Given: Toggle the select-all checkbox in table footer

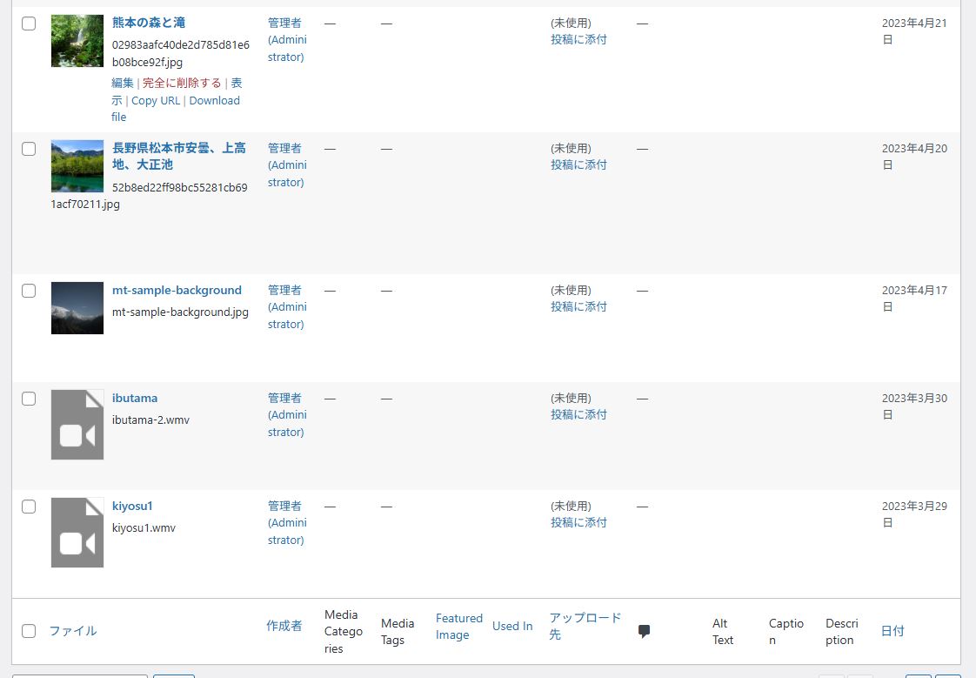Looking at the screenshot, I should coord(29,631).
